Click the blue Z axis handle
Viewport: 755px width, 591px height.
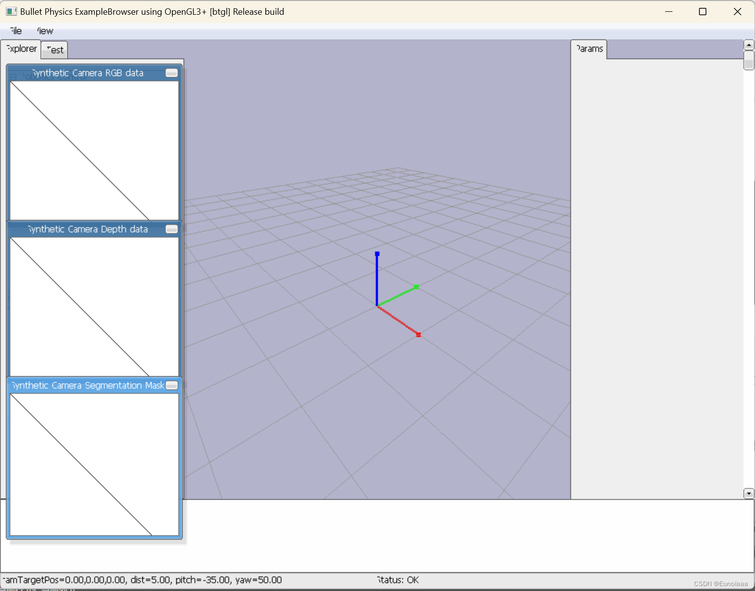[x=377, y=254]
